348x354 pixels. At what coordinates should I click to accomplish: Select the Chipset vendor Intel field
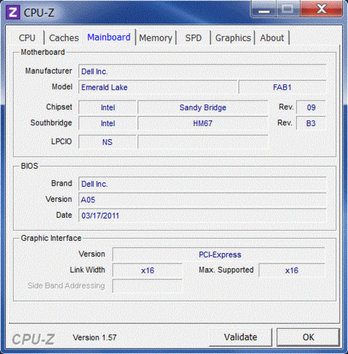[x=108, y=107]
